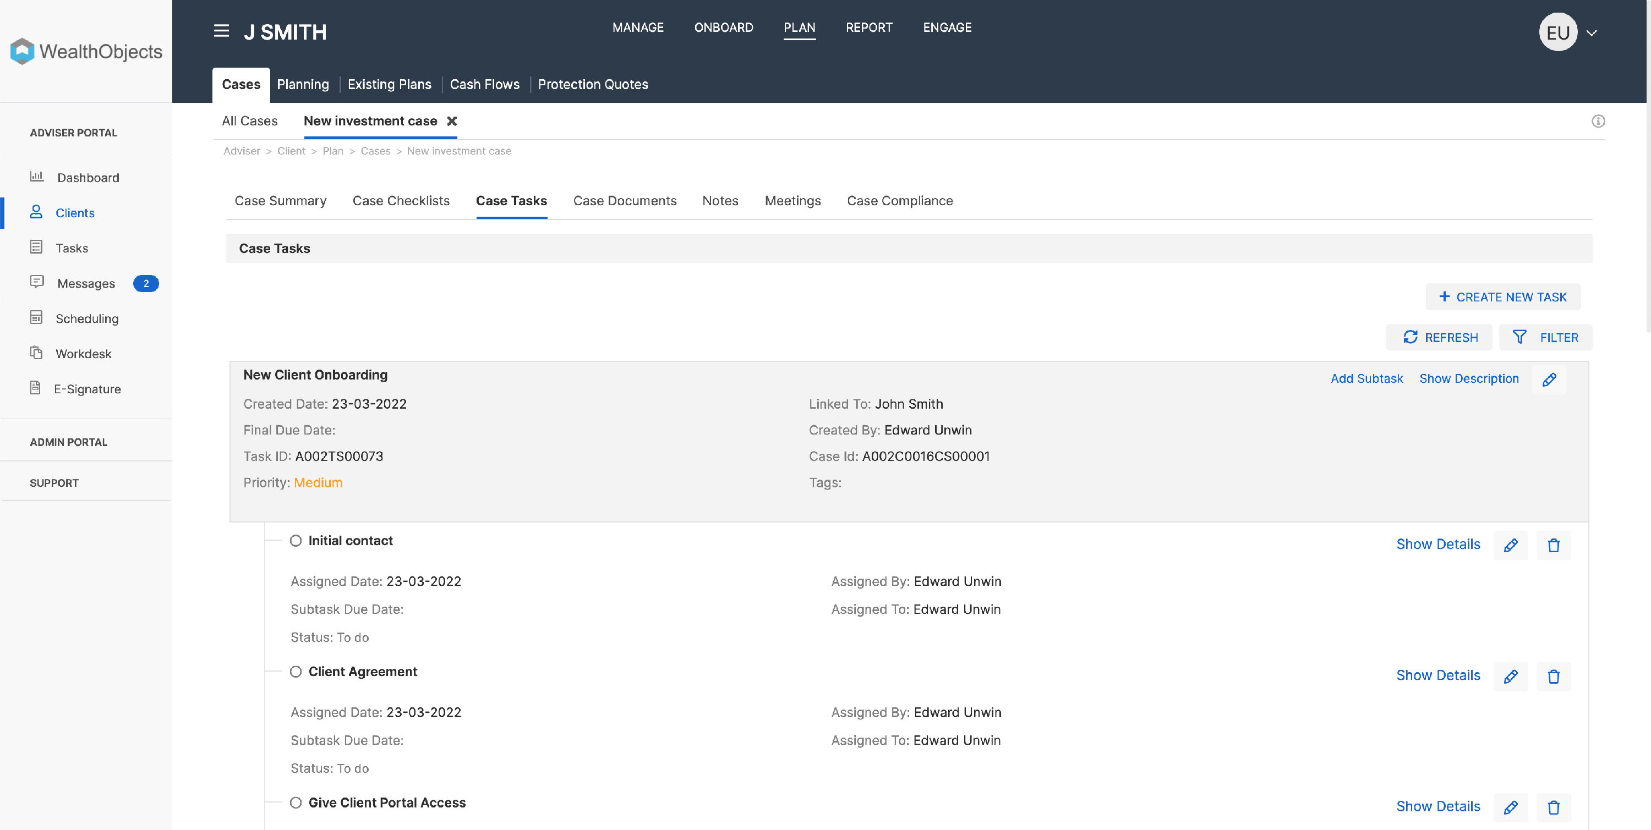
Task: Click the Add Subtask link
Action: point(1366,378)
